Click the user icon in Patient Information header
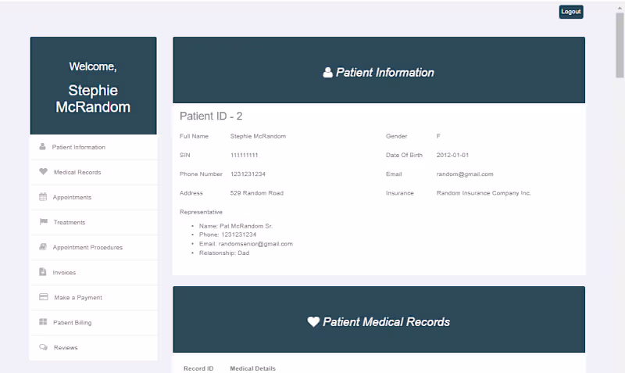Viewport: 625px width, 373px height. pos(327,73)
